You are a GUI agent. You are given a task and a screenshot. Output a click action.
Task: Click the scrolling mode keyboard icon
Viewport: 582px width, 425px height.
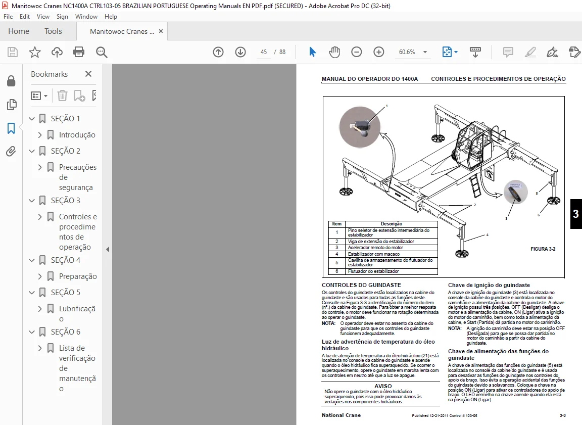[475, 52]
